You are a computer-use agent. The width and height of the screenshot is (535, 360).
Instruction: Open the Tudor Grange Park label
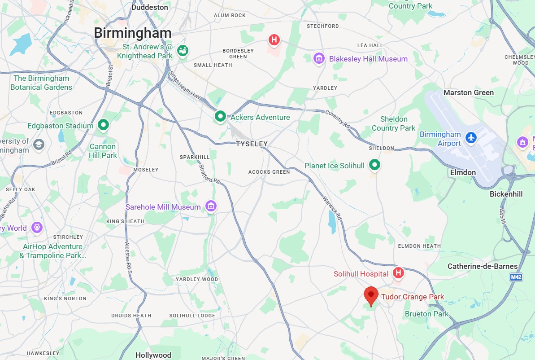pyautogui.click(x=413, y=297)
